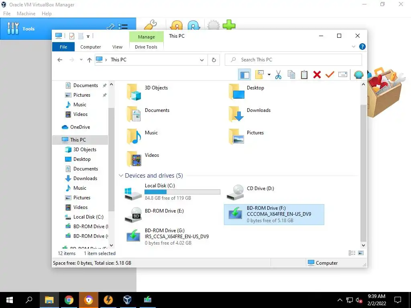Open address bar history dropdown
Viewport: 411px width, 308px height.
click(x=202, y=60)
